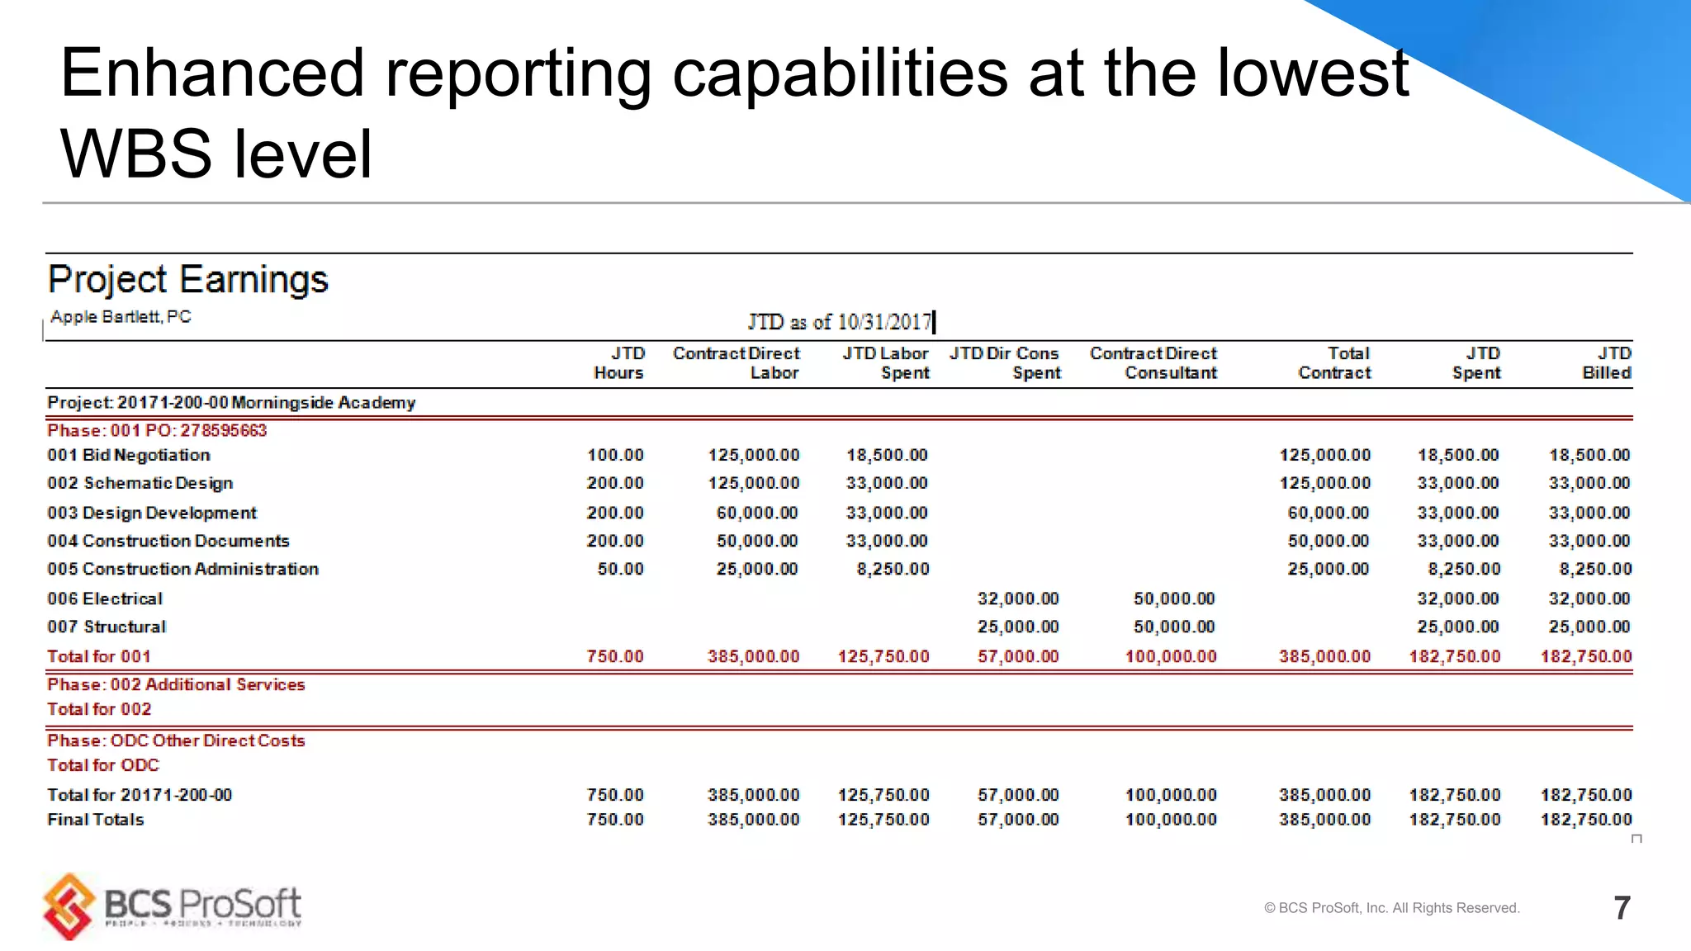The height and width of the screenshot is (951, 1691).
Task: Click the 'JTD Dir Cons Spent' column header
Action: pos(1005,363)
